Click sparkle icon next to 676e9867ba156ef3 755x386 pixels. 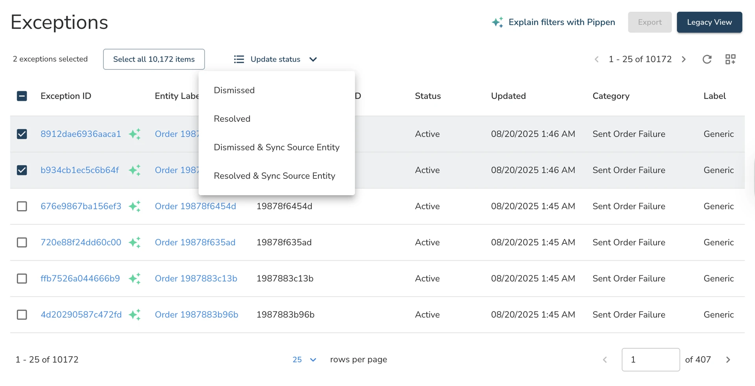coord(134,206)
